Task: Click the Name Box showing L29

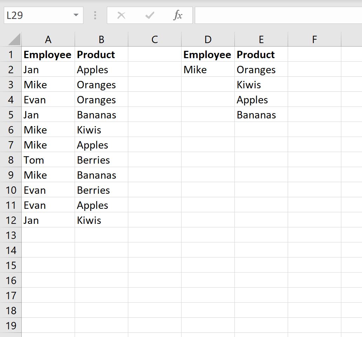Action: (39, 15)
